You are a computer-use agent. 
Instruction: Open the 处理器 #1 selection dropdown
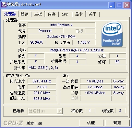pyautogui.click(x=60, y=111)
